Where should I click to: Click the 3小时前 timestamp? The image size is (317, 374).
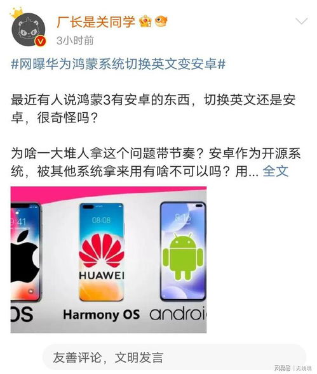click(75, 41)
